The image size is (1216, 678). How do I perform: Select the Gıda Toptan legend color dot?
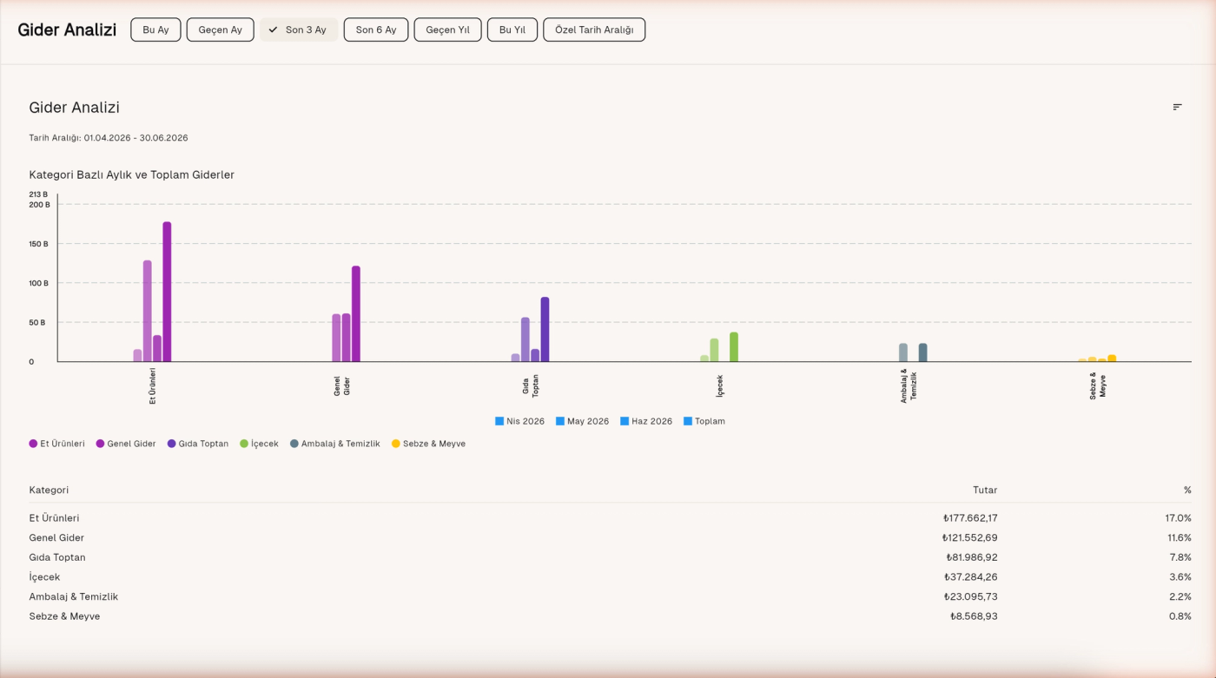[x=172, y=444]
